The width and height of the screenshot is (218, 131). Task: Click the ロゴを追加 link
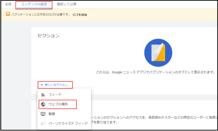(80, 15)
